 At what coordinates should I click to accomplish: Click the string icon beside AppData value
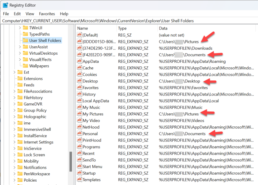tap(80, 61)
